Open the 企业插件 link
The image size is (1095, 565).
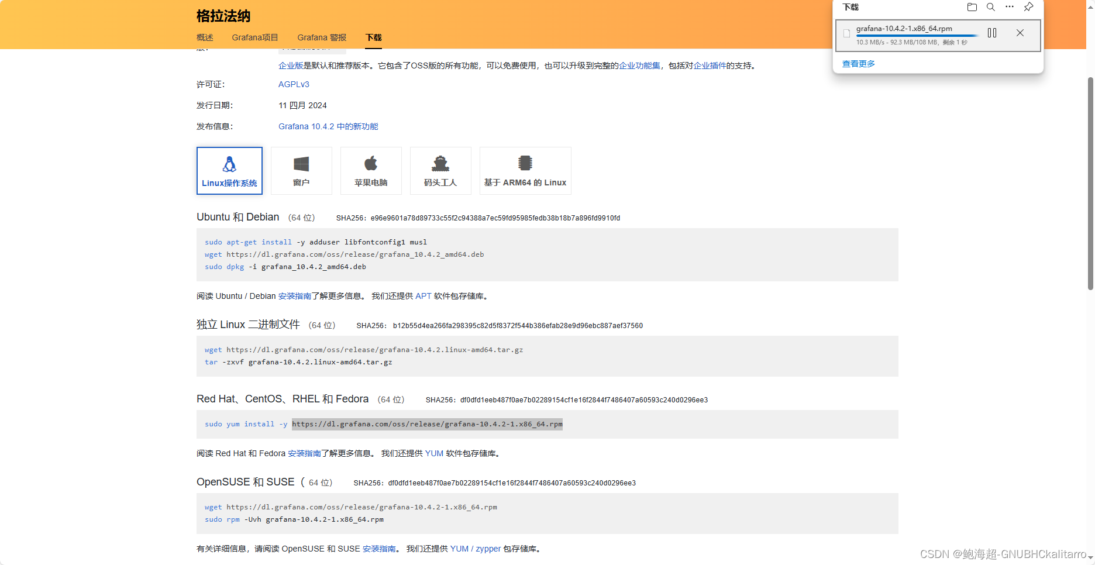(x=710, y=66)
